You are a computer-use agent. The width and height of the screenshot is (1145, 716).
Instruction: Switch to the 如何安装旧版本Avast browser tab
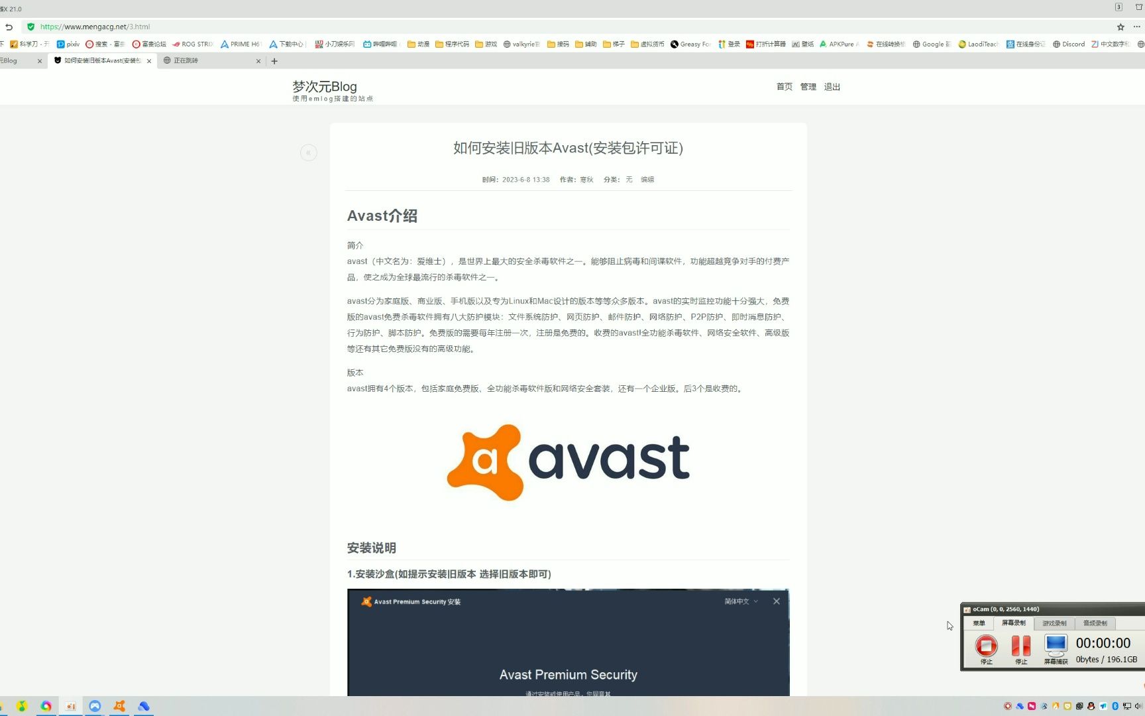(103, 61)
